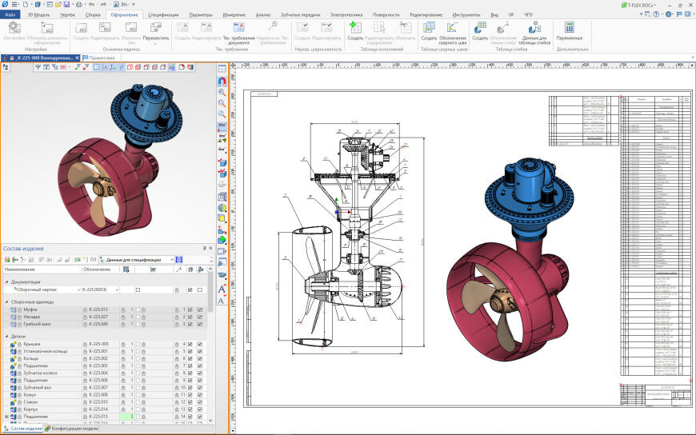Click Создать under Таблица исполнений
Image resolution: width=696 pixels, height=435 pixels.
[x=355, y=28]
